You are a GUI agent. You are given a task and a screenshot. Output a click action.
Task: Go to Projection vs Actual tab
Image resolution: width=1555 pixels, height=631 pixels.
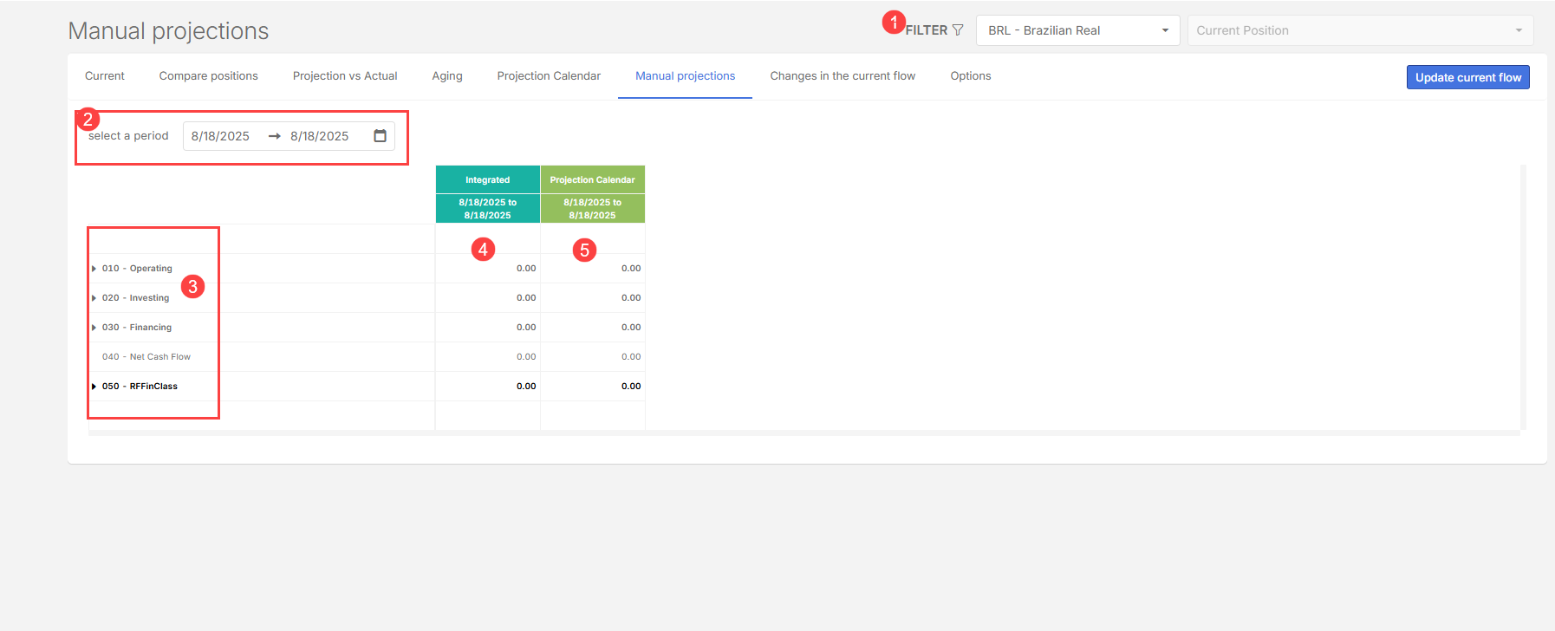pos(345,76)
